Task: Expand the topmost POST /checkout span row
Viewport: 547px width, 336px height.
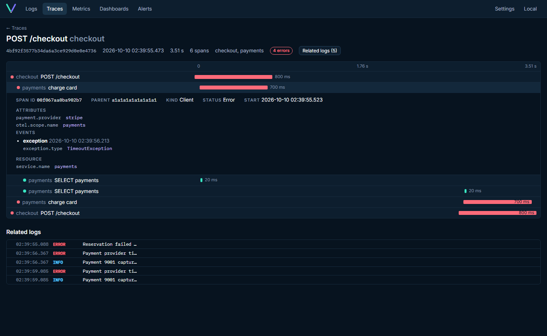Action: [273, 77]
